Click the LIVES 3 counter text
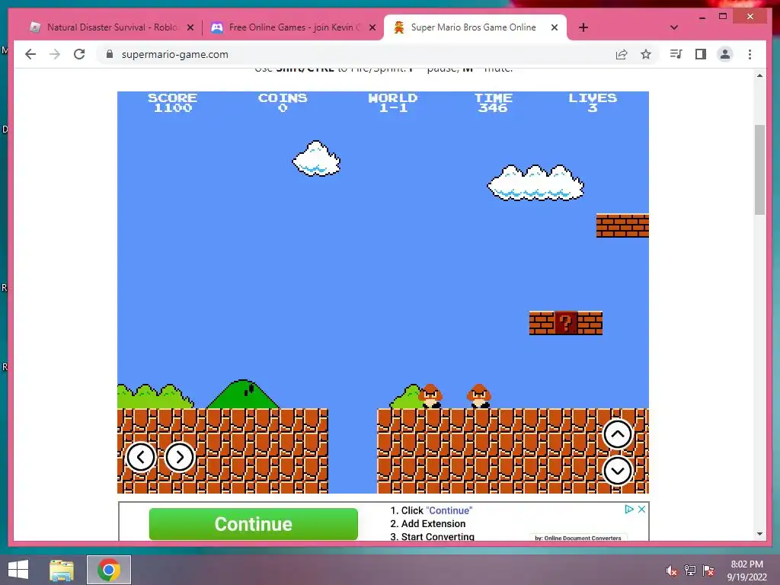The height and width of the screenshot is (585, 780). 593,103
